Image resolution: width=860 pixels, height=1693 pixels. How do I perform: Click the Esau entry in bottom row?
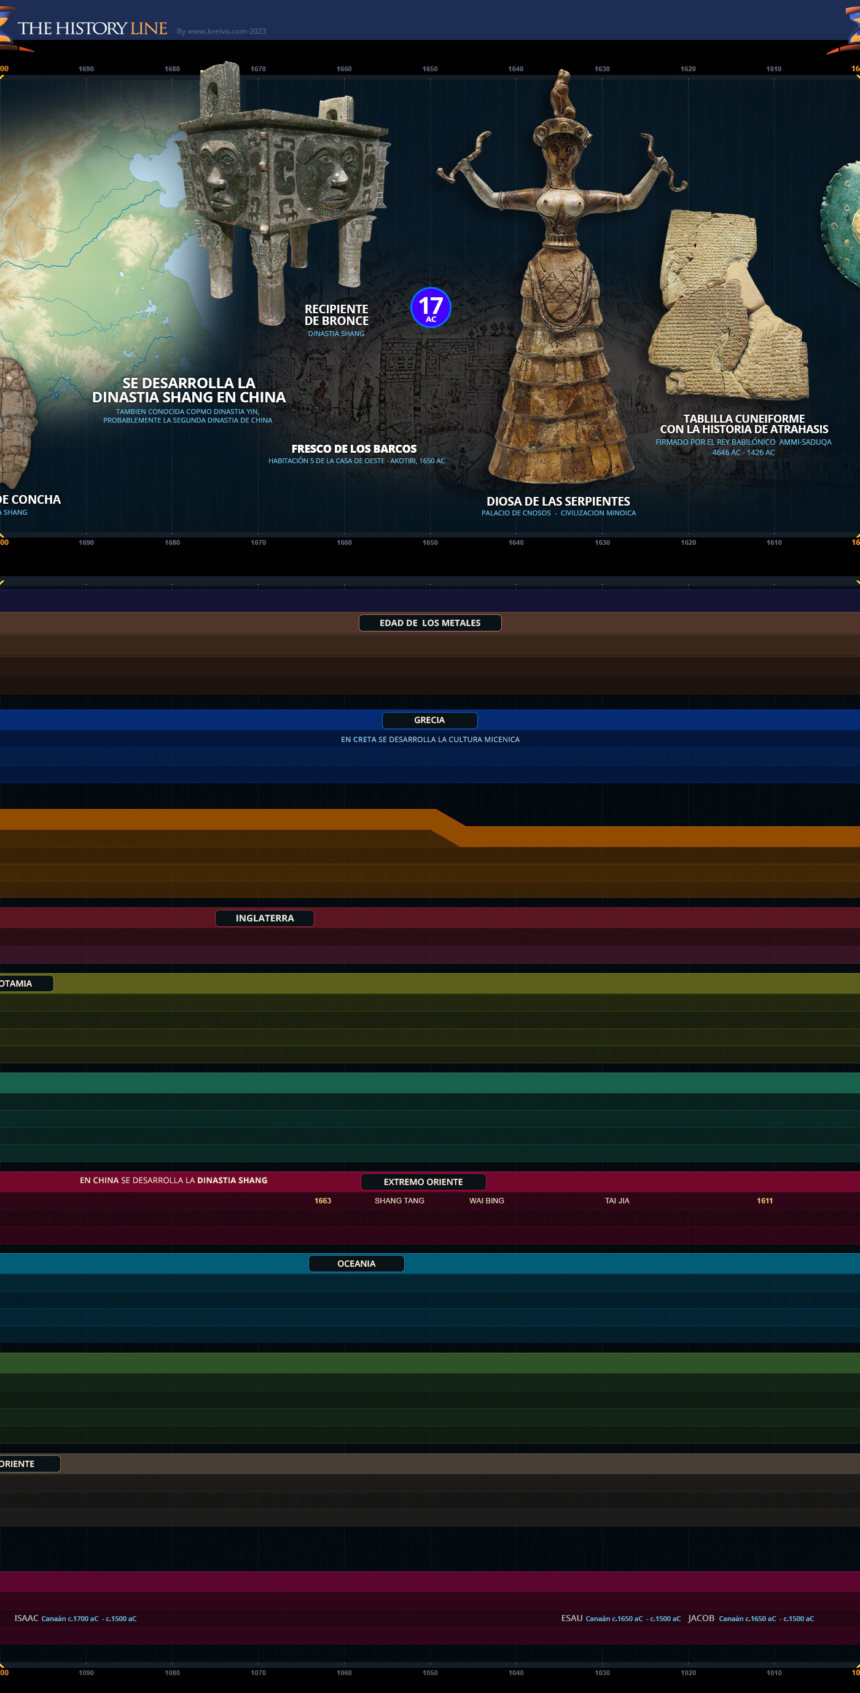click(621, 1618)
